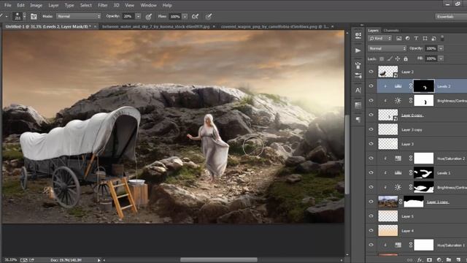The image size is (467, 263).
Task: Click the brush Opacity value field showing 20%
Action: 128,16
